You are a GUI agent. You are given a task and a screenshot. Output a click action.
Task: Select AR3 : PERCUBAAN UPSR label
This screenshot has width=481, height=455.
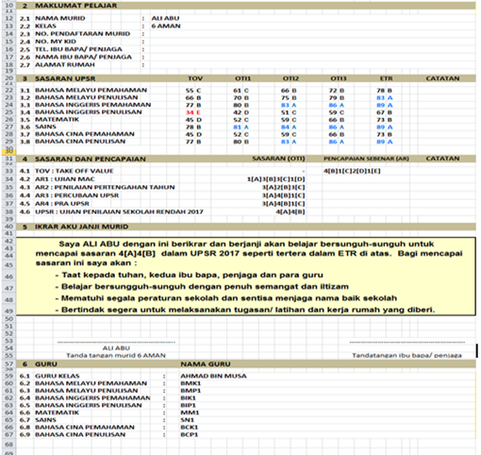point(76,195)
